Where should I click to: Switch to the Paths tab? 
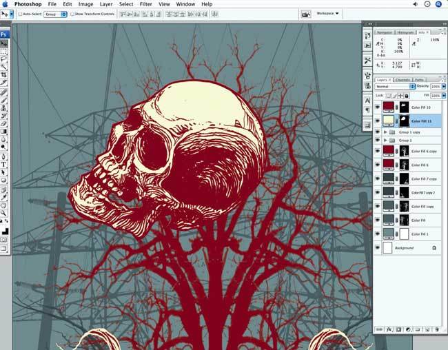pos(419,80)
